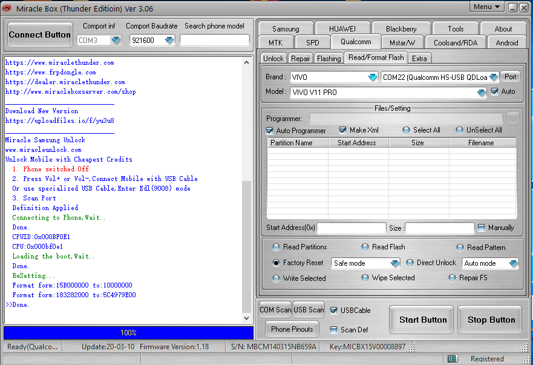
Task: Click the Size input field
Action: tap(439, 228)
